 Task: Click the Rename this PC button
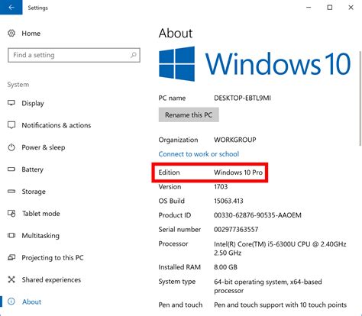point(189,114)
